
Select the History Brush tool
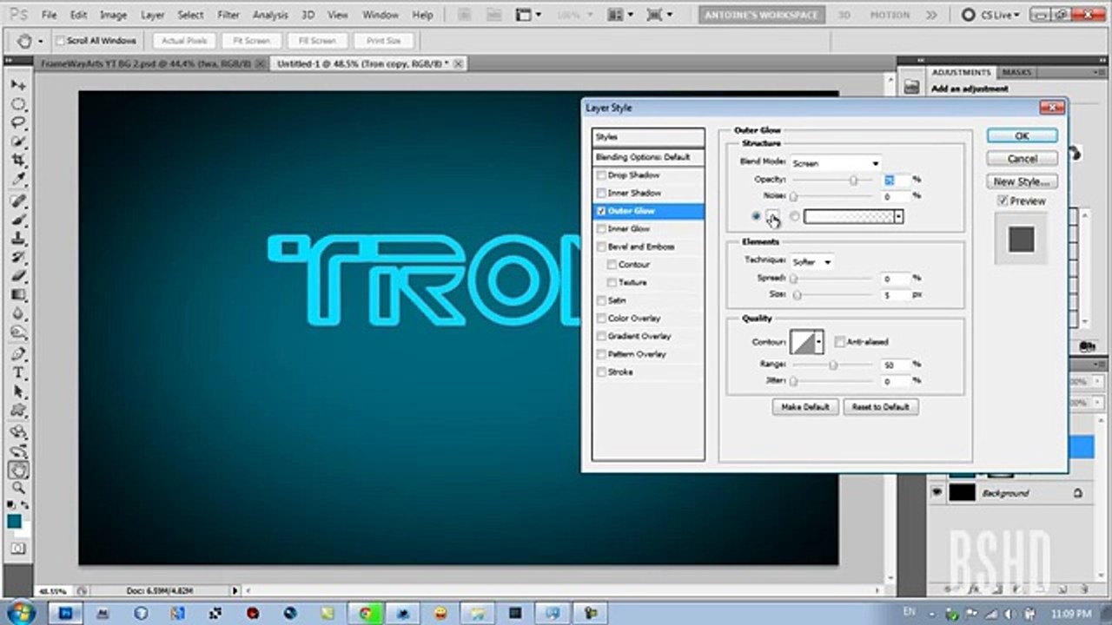[18, 258]
